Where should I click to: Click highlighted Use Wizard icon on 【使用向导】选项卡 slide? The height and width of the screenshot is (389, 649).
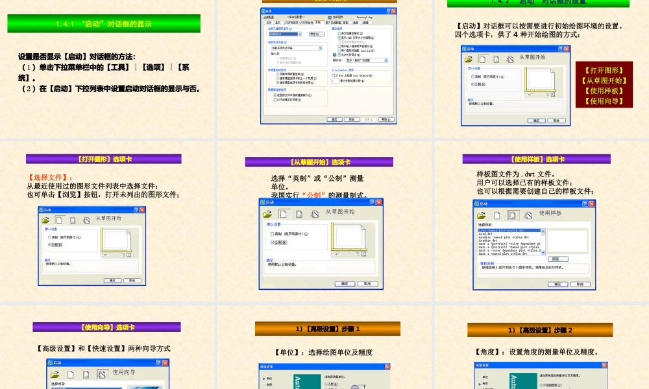point(102,375)
